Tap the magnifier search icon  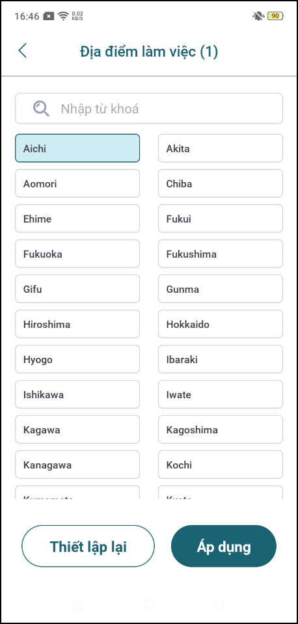[41, 108]
